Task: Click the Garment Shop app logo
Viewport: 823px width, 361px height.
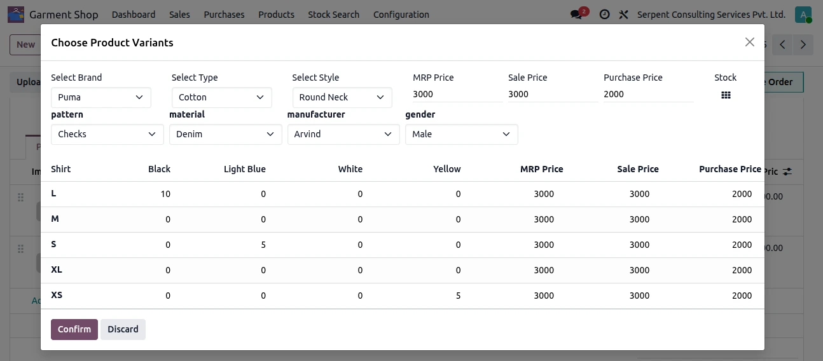Action: pos(16,14)
